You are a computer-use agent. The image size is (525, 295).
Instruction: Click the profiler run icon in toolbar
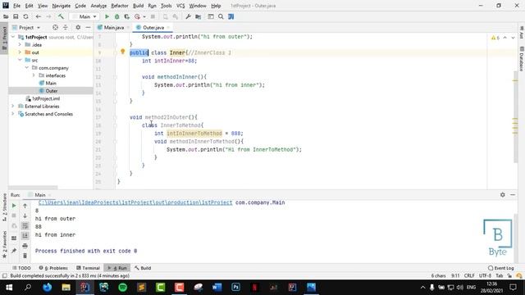point(137,16)
